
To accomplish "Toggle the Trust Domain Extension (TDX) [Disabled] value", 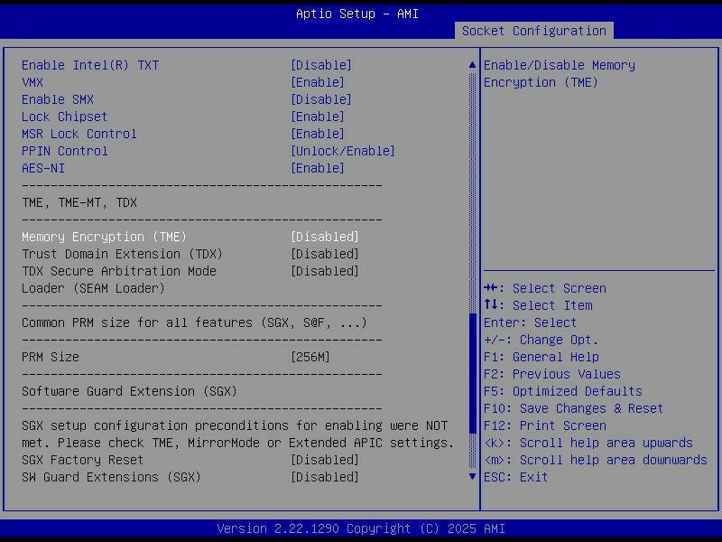I will click(325, 254).
